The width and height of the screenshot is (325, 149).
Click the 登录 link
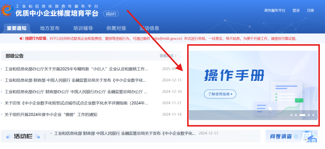pyautogui.click(x=296, y=11)
